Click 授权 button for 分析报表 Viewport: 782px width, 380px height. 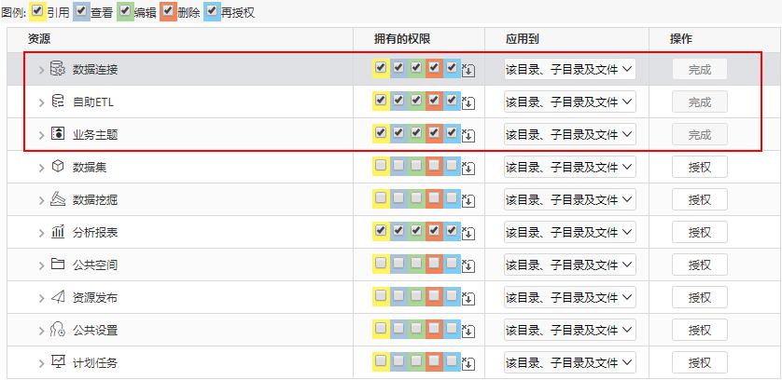click(699, 232)
